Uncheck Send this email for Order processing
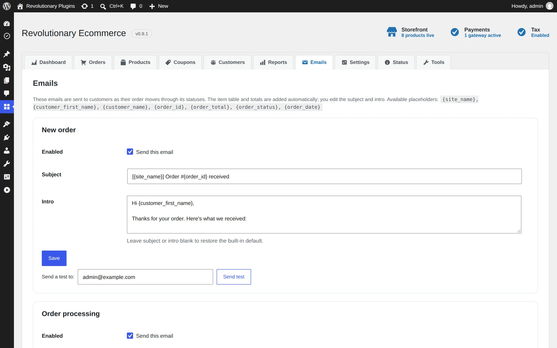 (x=130, y=336)
